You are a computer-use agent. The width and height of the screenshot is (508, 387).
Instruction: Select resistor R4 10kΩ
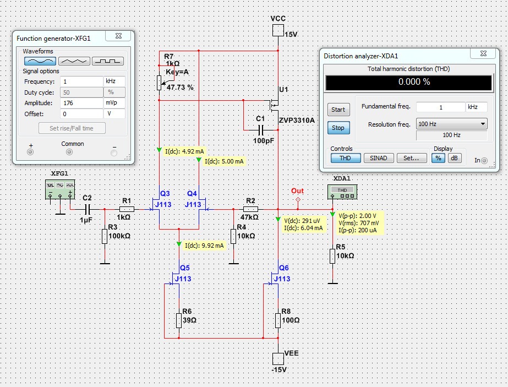point(233,236)
